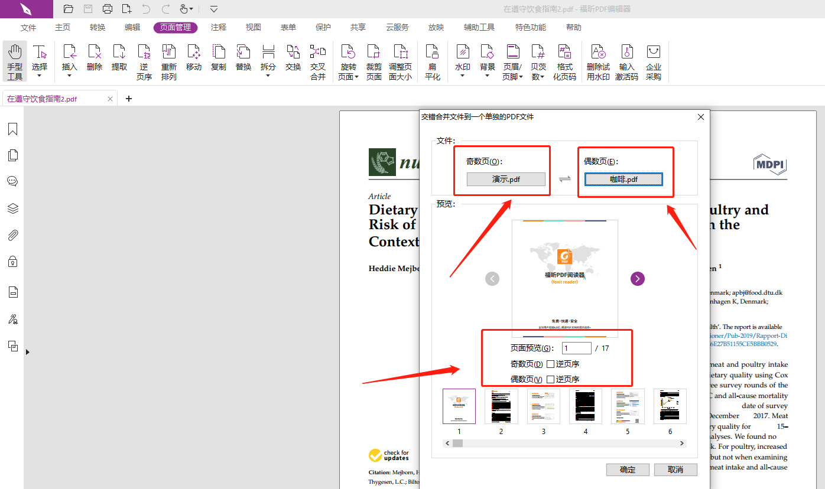Click the 演示.pdf odd pages file button
This screenshot has width=825, height=489.
click(x=506, y=179)
